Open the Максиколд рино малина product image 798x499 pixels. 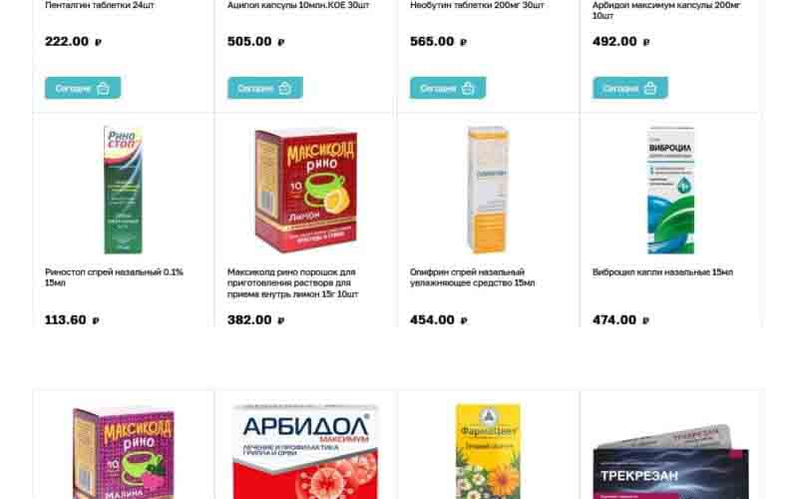pyautogui.click(x=123, y=452)
